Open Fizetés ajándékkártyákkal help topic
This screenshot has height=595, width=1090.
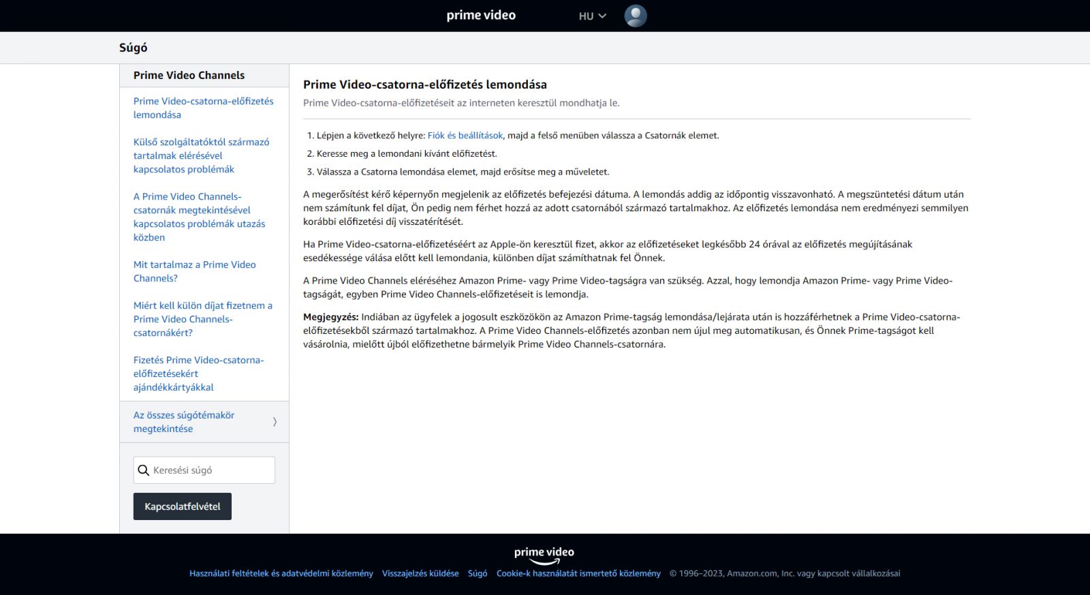click(198, 373)
